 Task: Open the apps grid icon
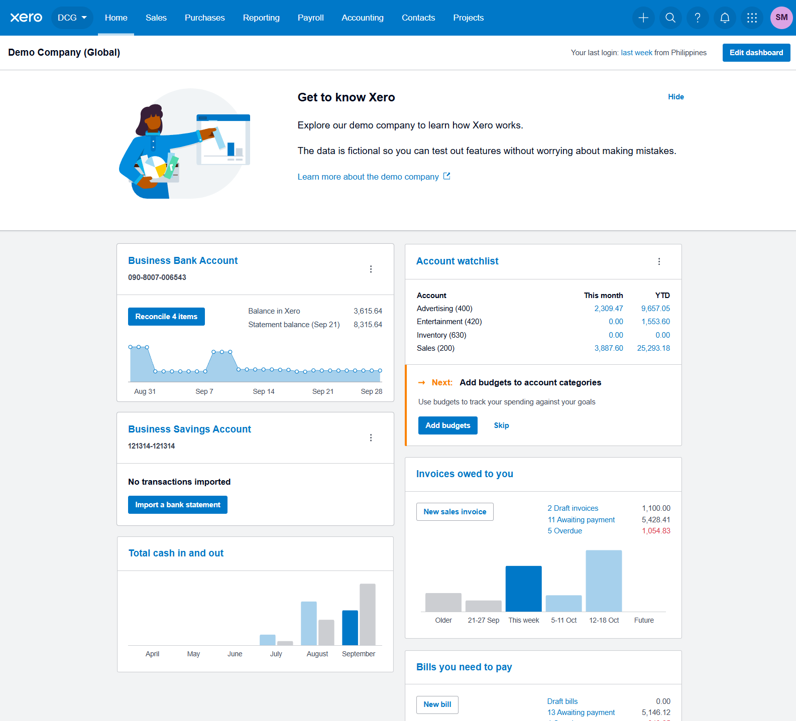(x=752, y=18)
